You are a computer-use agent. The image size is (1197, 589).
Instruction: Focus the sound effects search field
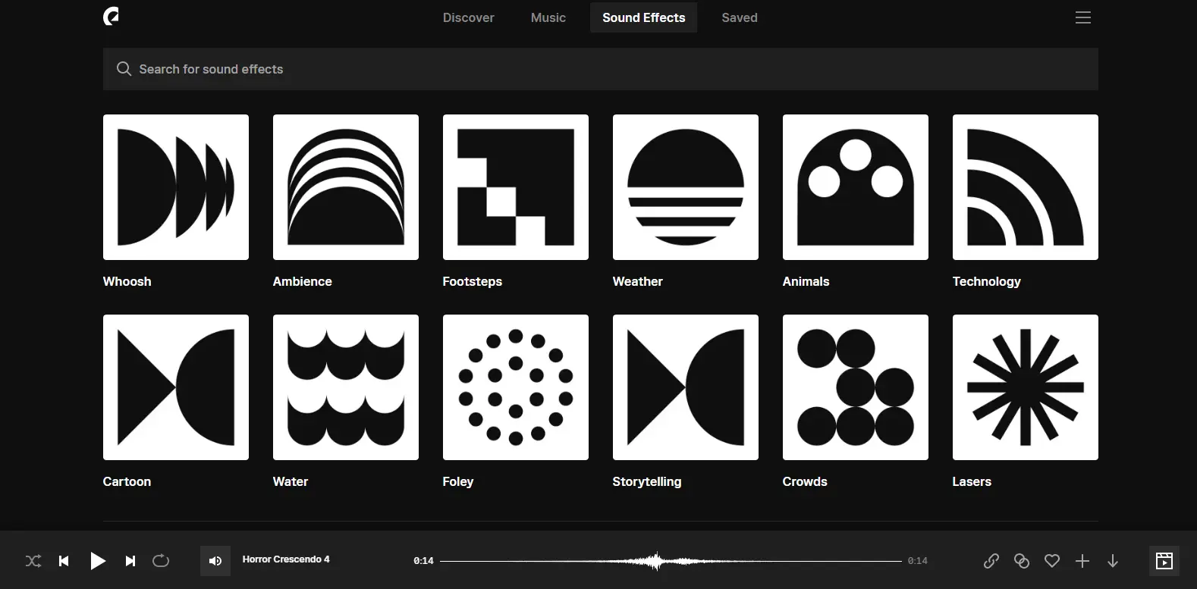coord(601,69)
